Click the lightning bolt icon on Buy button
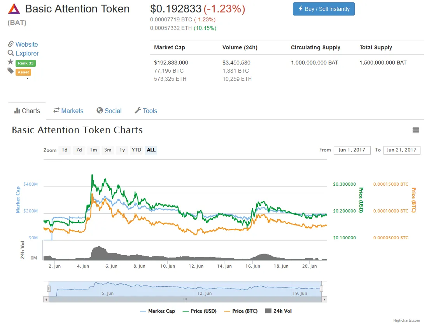 (300, 9)
